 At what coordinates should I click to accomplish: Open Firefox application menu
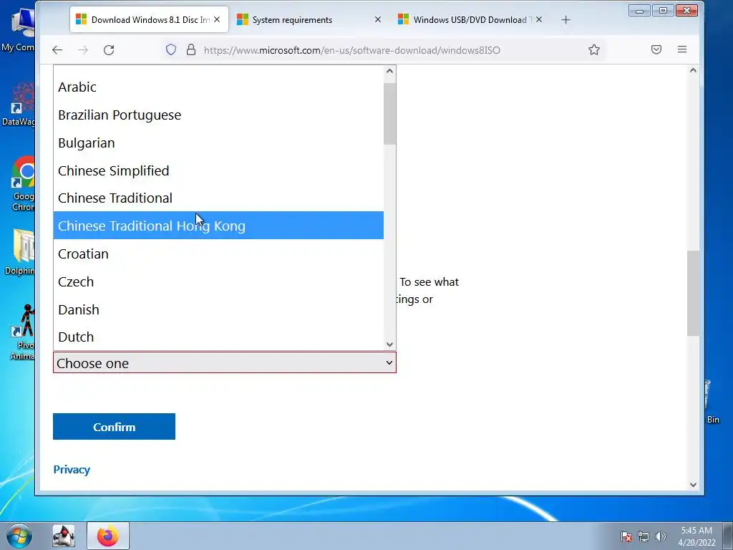[682, 49]
